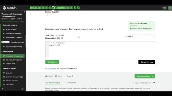Select lesson 6.1 Числовые типы данных
The width and height of the screenshot is (172, 96).
coord(13,56)
